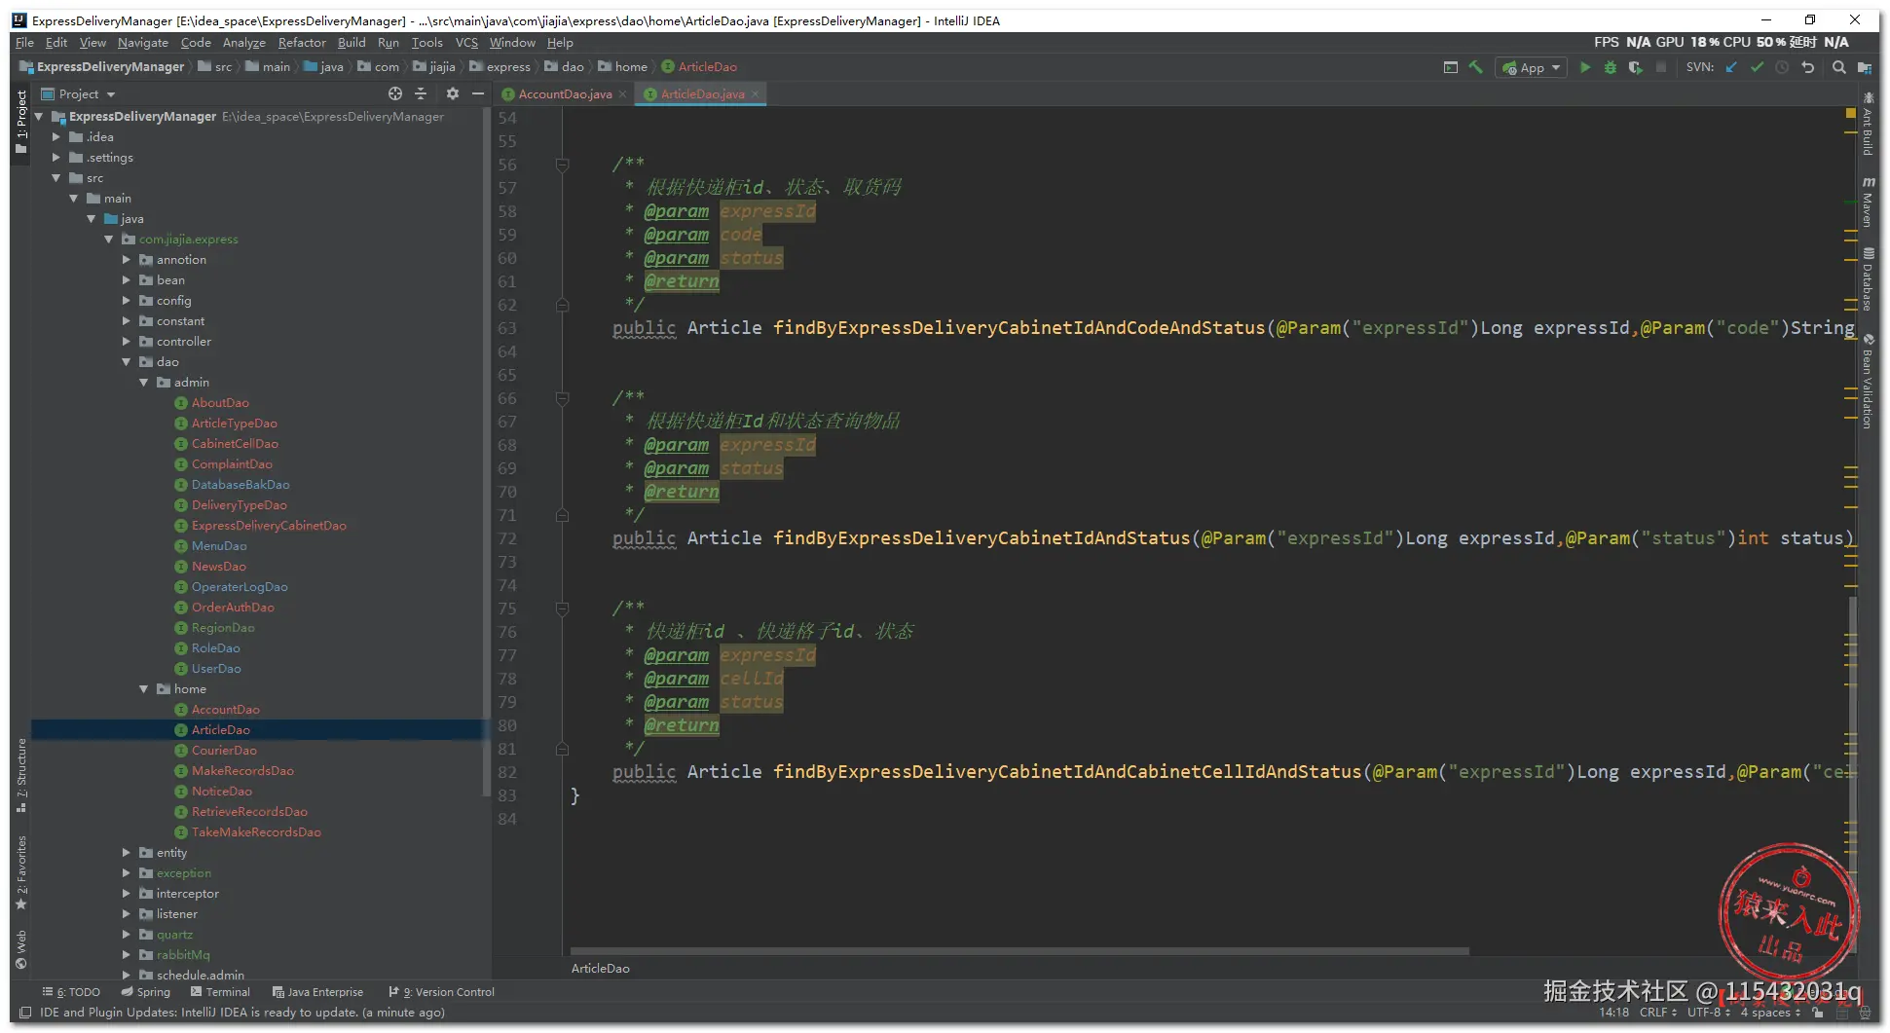The image size is (1890, 1033).
Task: Select TakeMakeRecordsDao in the project tree
Action: [x=256, y=832]
